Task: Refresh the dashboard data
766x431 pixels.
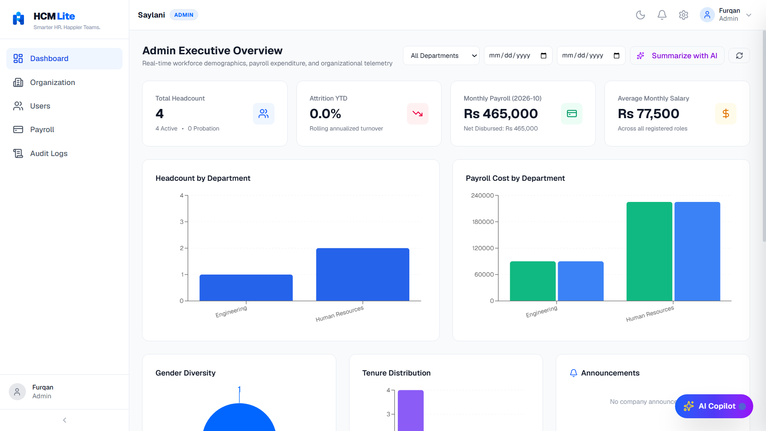Action: [x=739, y=55]
